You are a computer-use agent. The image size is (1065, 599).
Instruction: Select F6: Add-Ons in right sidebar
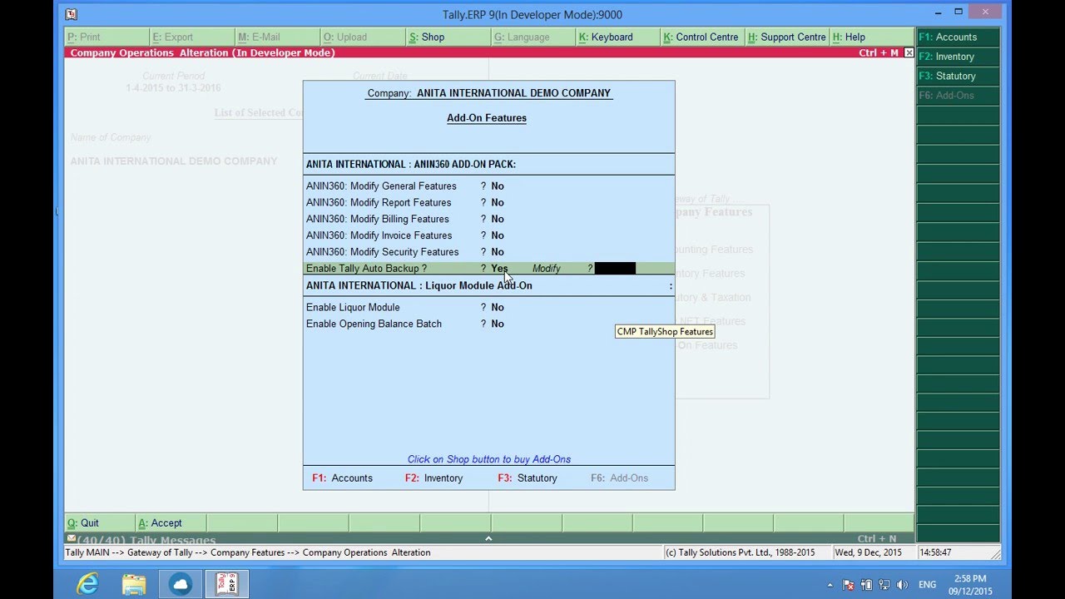[958, 95]
